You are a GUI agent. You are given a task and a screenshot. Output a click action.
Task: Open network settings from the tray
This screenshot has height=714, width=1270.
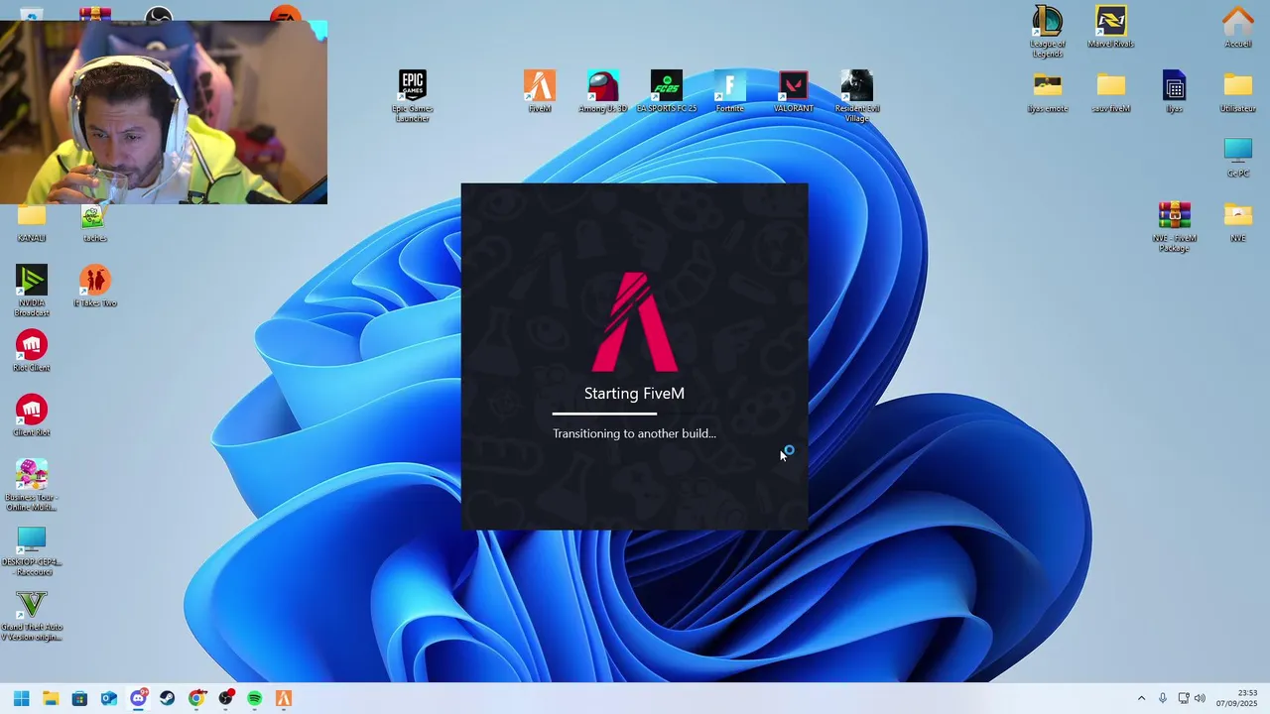tap(1183, 698)
